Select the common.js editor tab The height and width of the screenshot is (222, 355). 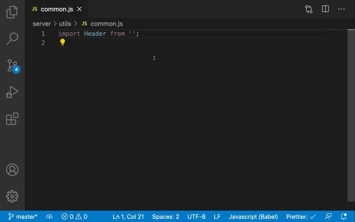[57, 9]
